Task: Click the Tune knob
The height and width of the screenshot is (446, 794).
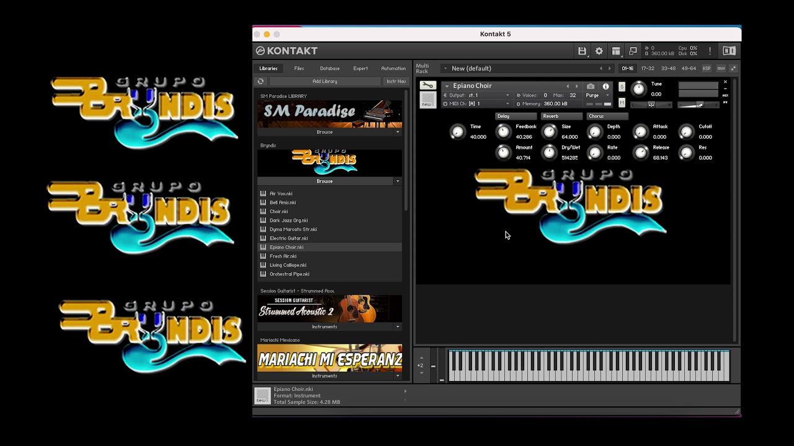Action: [638, 89]
